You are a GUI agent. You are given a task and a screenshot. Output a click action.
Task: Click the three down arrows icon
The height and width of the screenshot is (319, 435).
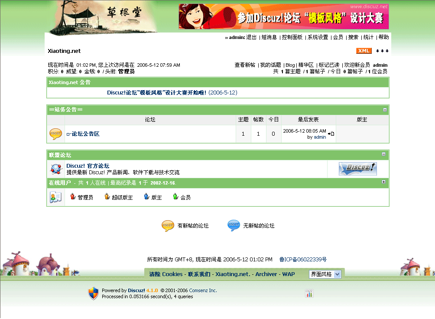pyautogui.click(x=382, y=51)
